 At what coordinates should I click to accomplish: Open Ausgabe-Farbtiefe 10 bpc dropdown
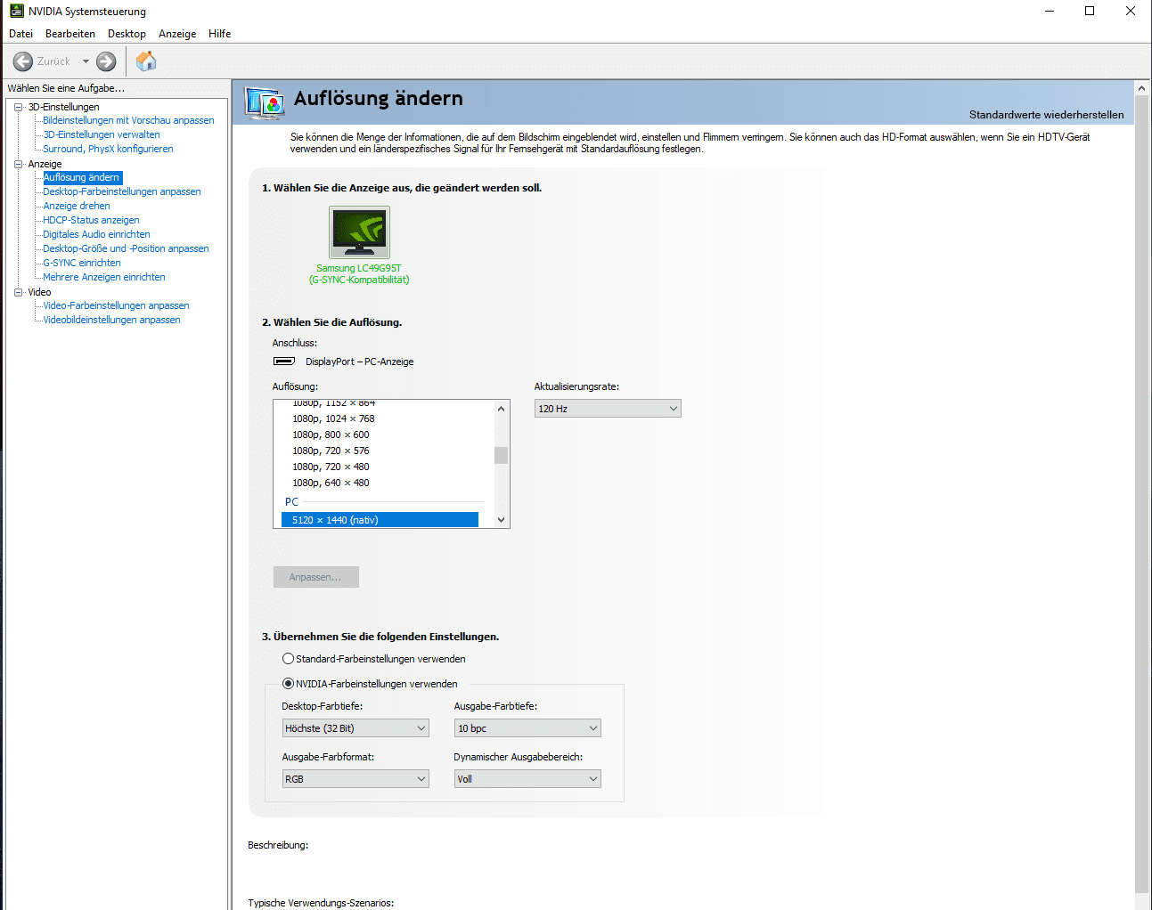point(527,728)
